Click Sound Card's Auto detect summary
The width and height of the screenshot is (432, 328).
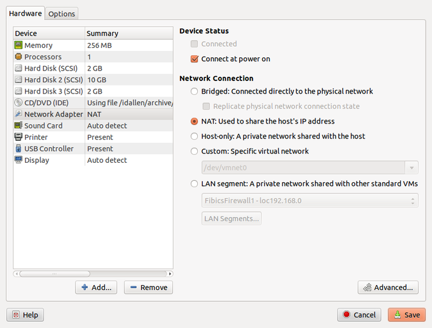pos(107,125)
